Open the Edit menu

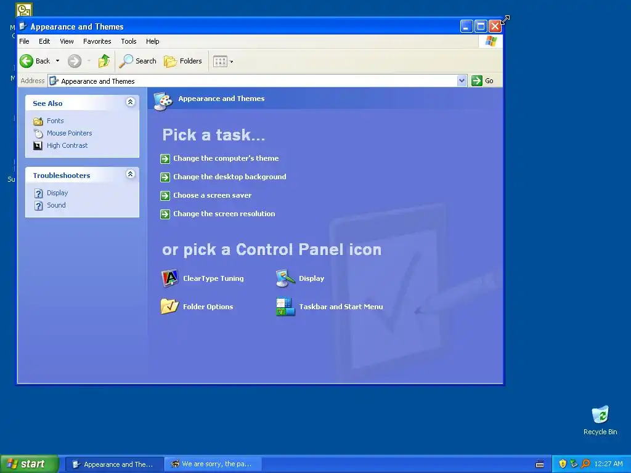click(x=44, y=41)
